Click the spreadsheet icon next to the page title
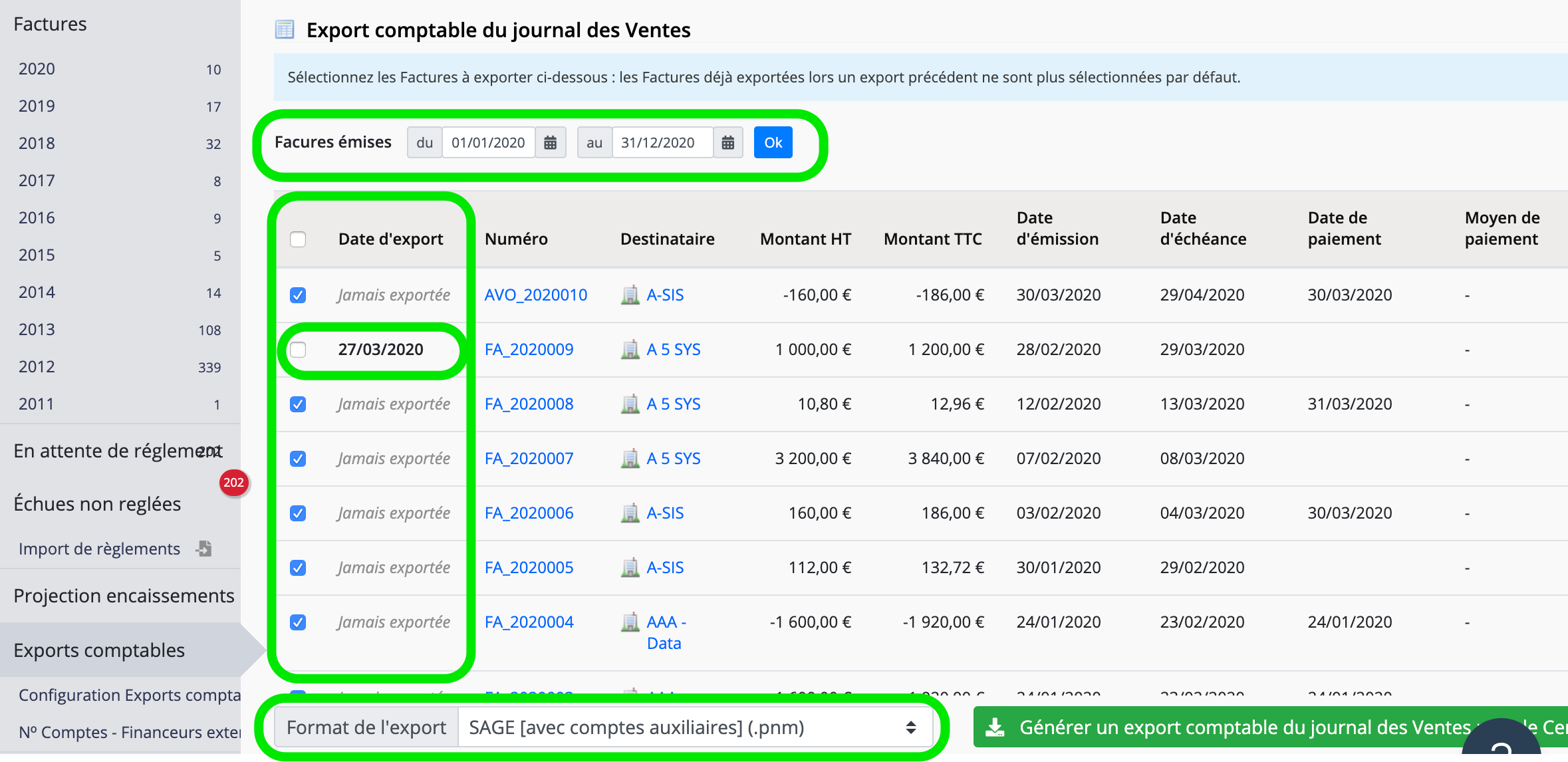The width and height of the screenshot is (1568, 762). [x=284, y=29]
